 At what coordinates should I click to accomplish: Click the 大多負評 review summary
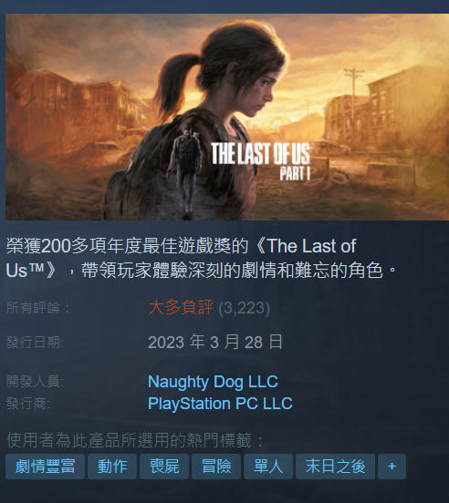click(181, 307)
